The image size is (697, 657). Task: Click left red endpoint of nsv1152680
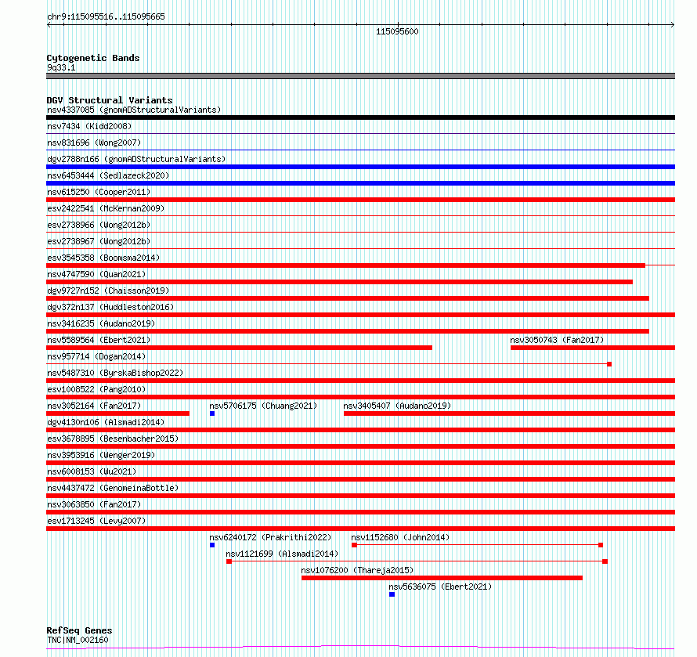click(x=354, y=545)
